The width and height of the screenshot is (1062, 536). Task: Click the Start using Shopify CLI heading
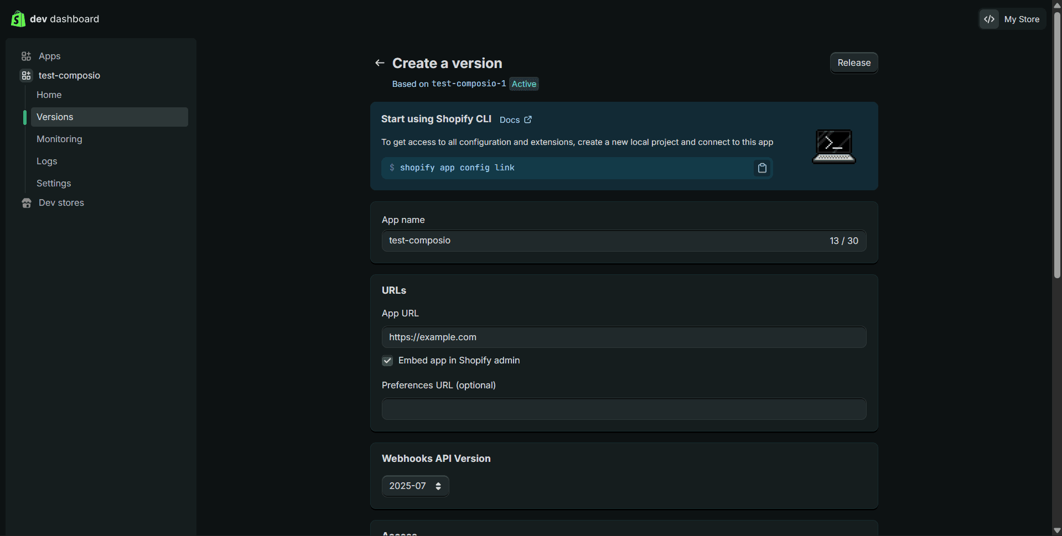(x=436, y=119)
